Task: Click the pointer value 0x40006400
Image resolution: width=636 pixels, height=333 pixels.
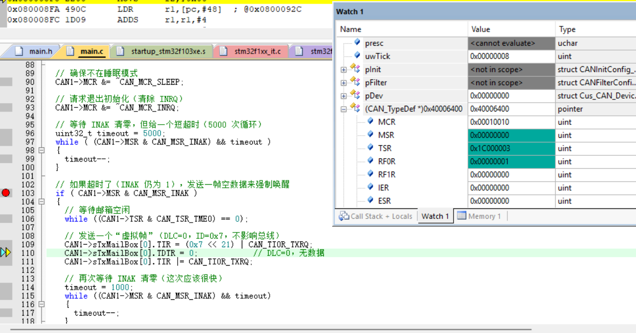Action: [511, 109]
